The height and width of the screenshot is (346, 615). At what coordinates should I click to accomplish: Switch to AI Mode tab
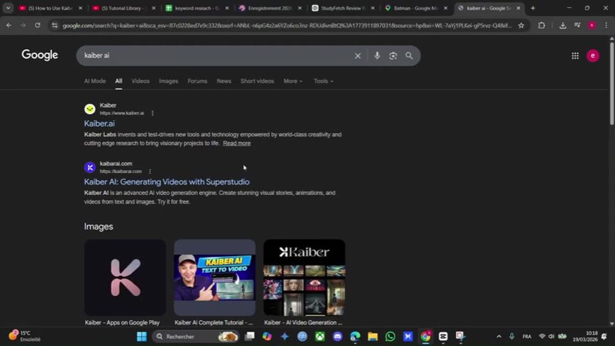(x=95, y=81)
